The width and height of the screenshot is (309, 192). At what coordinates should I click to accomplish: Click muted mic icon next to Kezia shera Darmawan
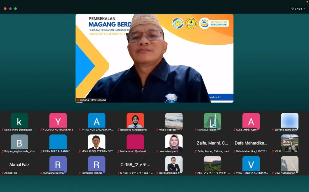pos(3,130)
